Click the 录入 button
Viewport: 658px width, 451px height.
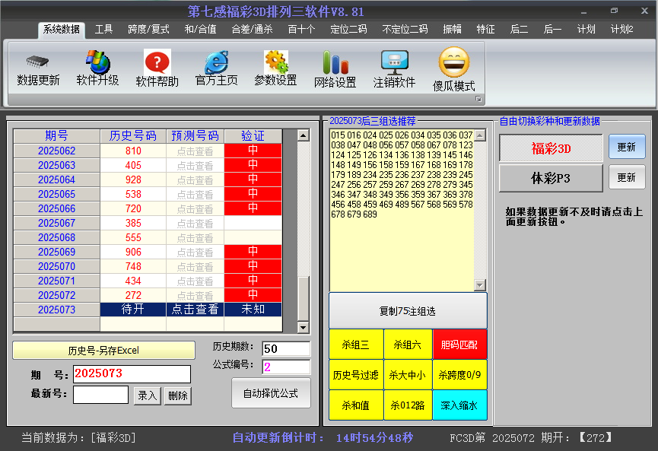[147, 395]
